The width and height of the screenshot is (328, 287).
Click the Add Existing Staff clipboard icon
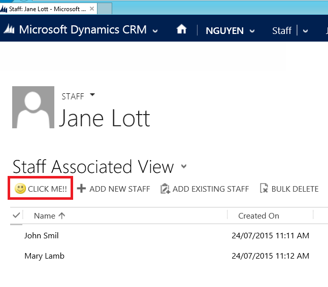coord(165,189)
